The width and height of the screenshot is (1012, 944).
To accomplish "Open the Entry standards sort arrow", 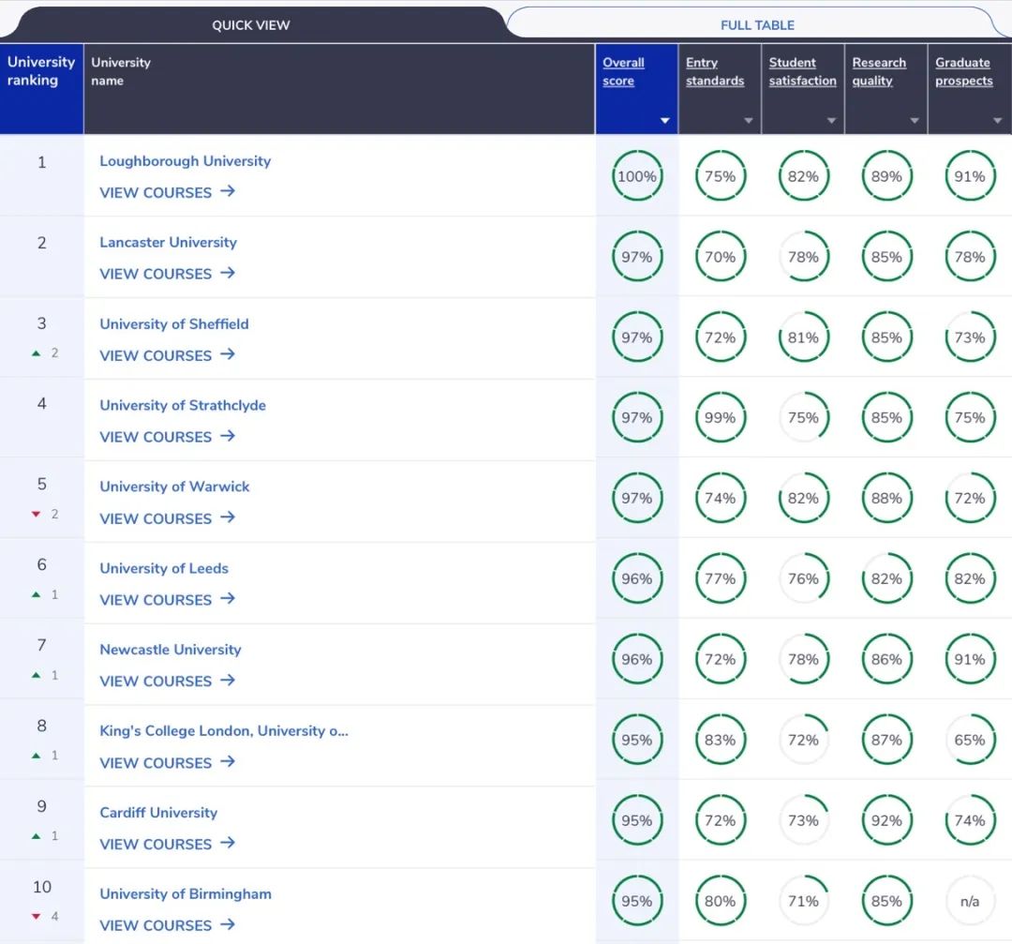I will coord(748,121).
